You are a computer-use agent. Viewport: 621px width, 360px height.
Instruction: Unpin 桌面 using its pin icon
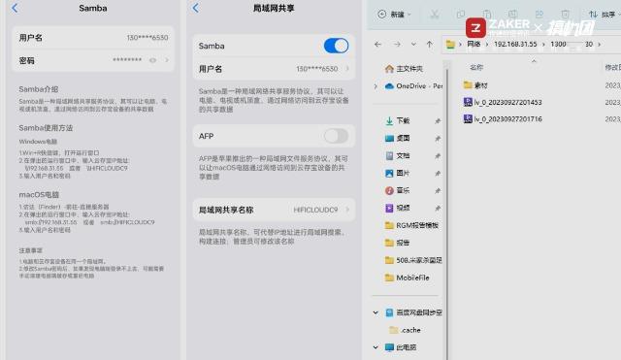(438, 138)
